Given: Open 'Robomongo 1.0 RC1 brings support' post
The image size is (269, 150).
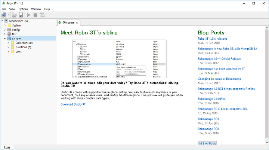Looking at the screenshot, I should click(226, 89).
